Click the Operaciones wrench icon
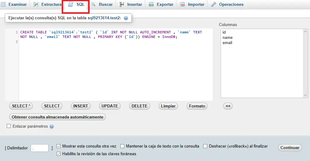This screenshot has height=161, width=310. click(x=214, y=4)
